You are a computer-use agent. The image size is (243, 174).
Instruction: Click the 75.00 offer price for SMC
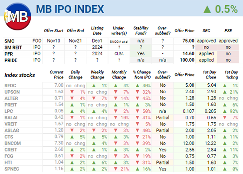click(x=188, y=41)
